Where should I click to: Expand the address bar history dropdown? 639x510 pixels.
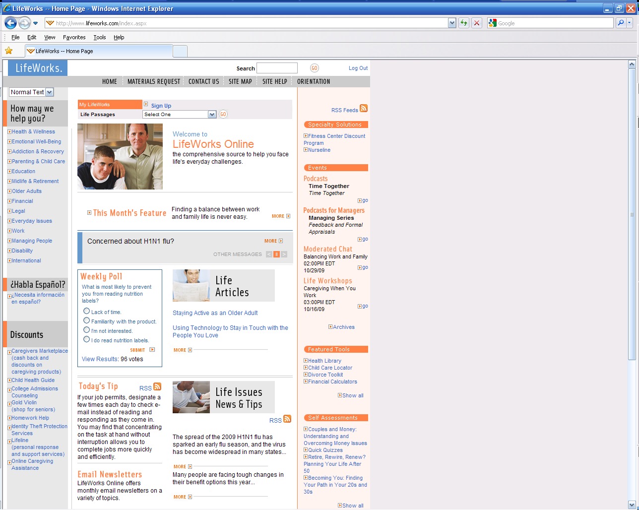(451, 23)
